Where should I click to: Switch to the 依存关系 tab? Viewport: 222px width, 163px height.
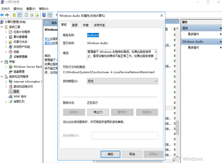point(99,25)
